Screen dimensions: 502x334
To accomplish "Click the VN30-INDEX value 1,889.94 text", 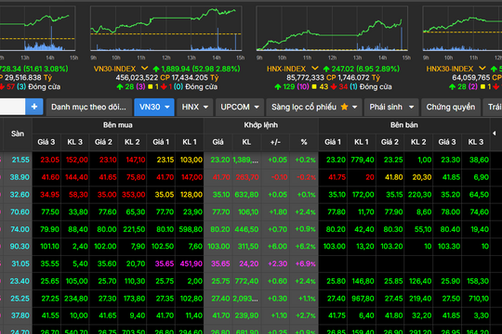I will coord(176,69).
